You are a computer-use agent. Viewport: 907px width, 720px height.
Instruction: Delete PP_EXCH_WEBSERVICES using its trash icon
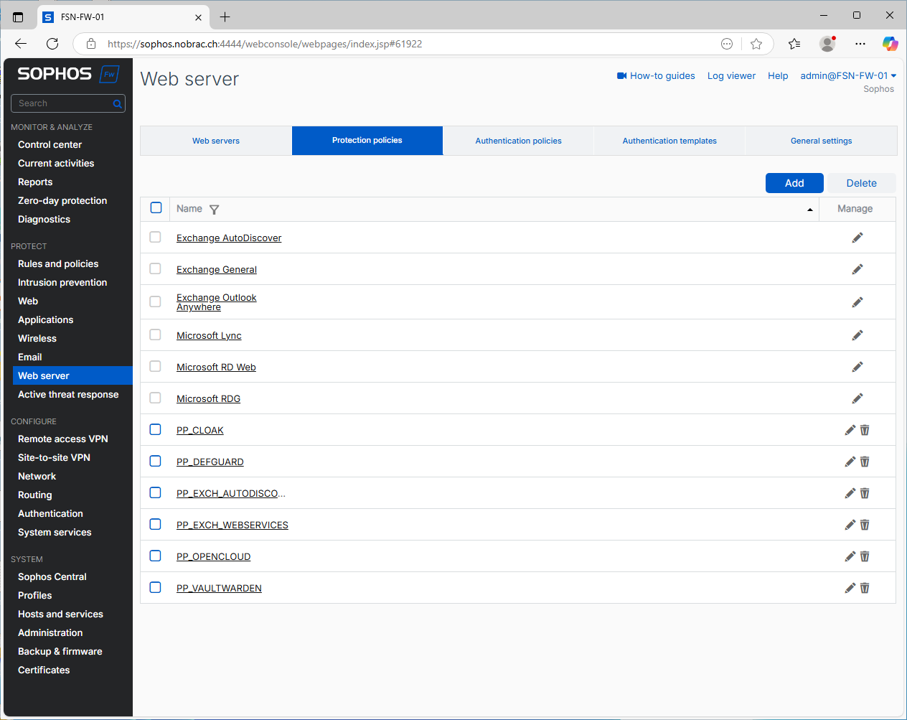point(865,525)
